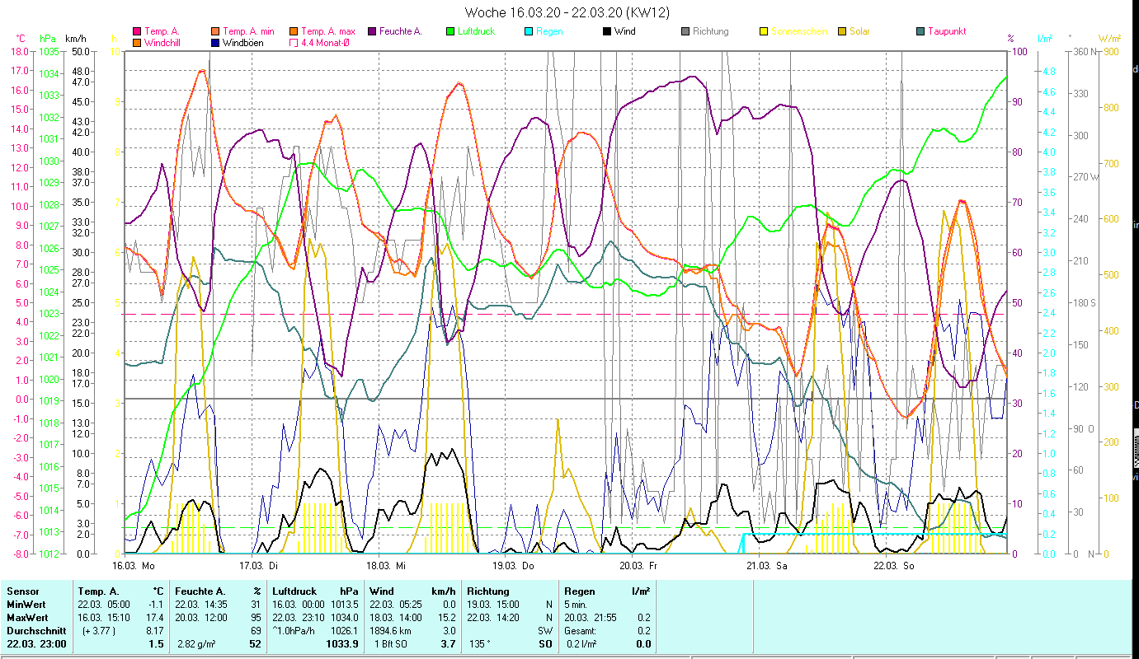Click the '(+ 3.77 )' temperature deviation
The width and height of the screenshot is (1139, 659).
pyautogui.click(x=97, y=631)
